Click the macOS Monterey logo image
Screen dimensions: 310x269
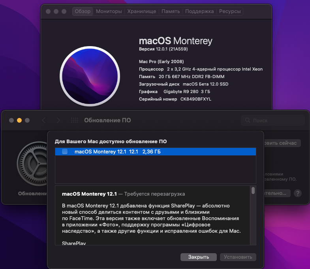coord(90,76)
